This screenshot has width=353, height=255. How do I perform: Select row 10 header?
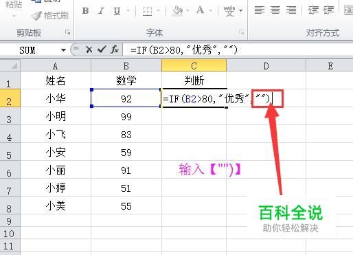click(x=10, y=233)
